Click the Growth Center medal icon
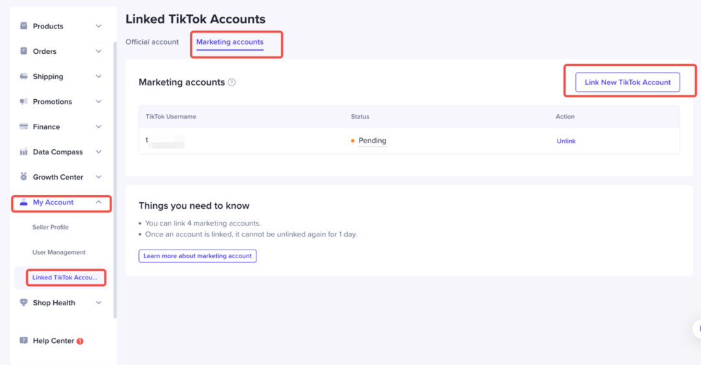The height and width of the screenshot is (365, 701). click(x=24, y=176)
